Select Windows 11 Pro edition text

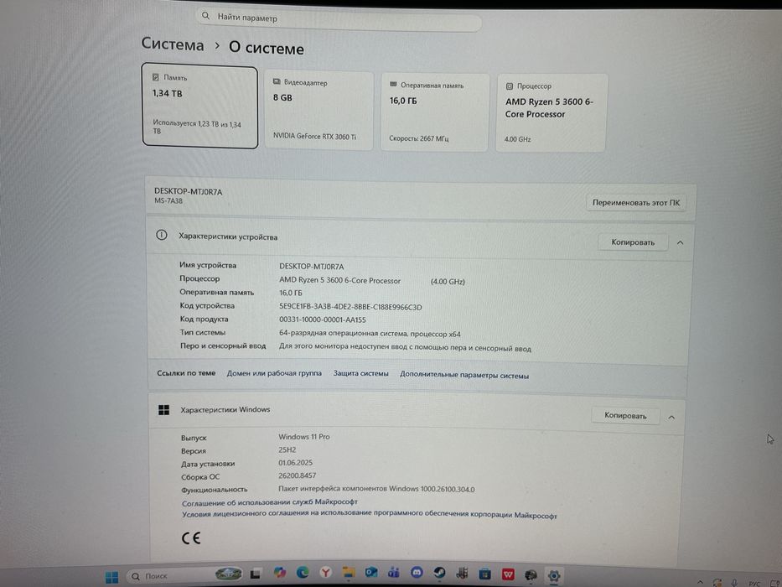click(304, 437)
